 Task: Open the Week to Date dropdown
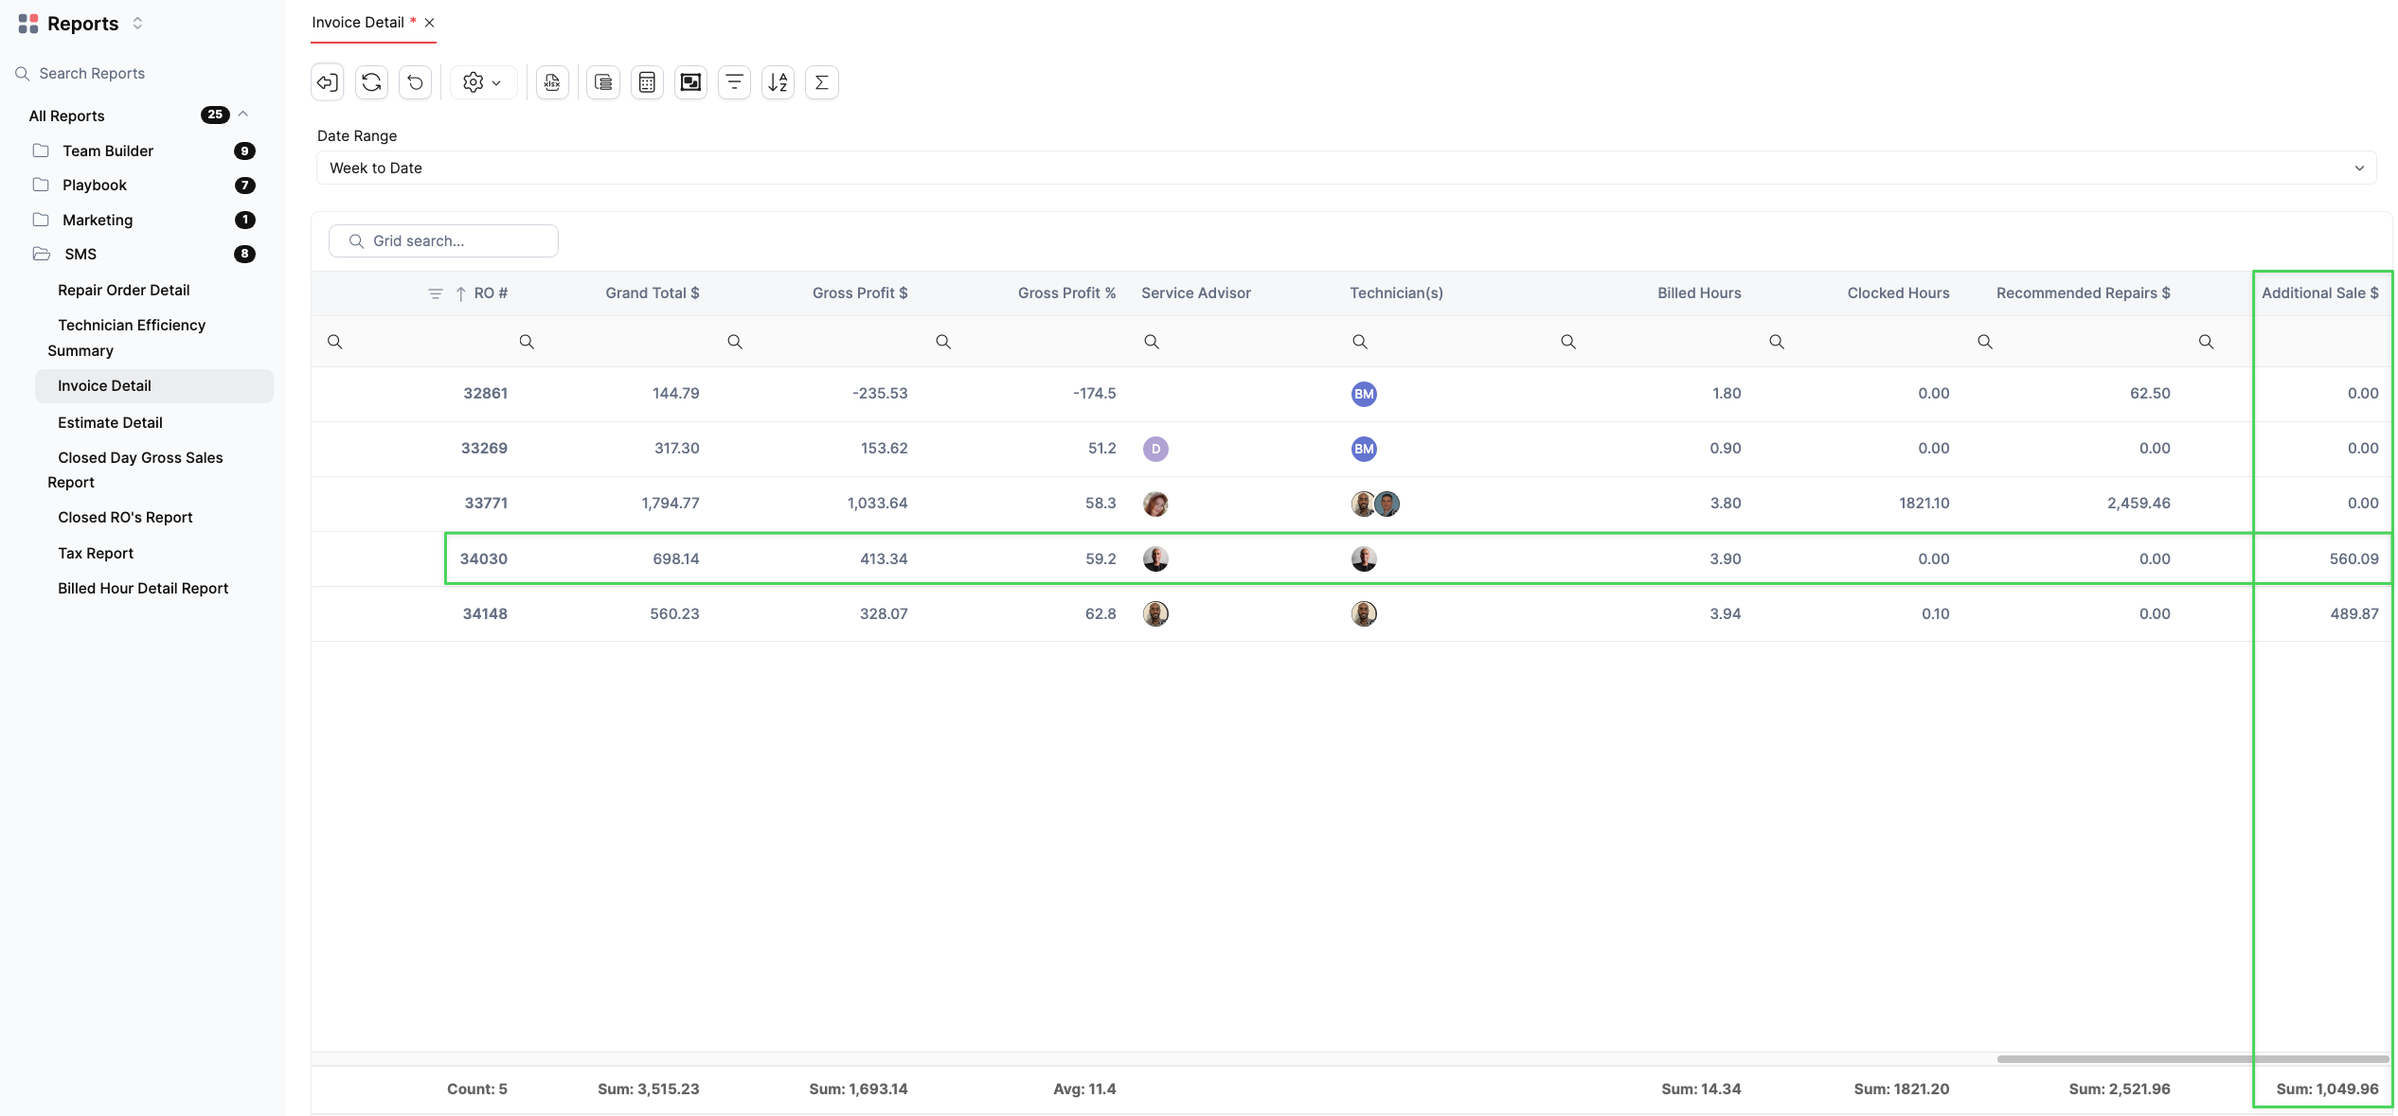(x=1345, y=168)
